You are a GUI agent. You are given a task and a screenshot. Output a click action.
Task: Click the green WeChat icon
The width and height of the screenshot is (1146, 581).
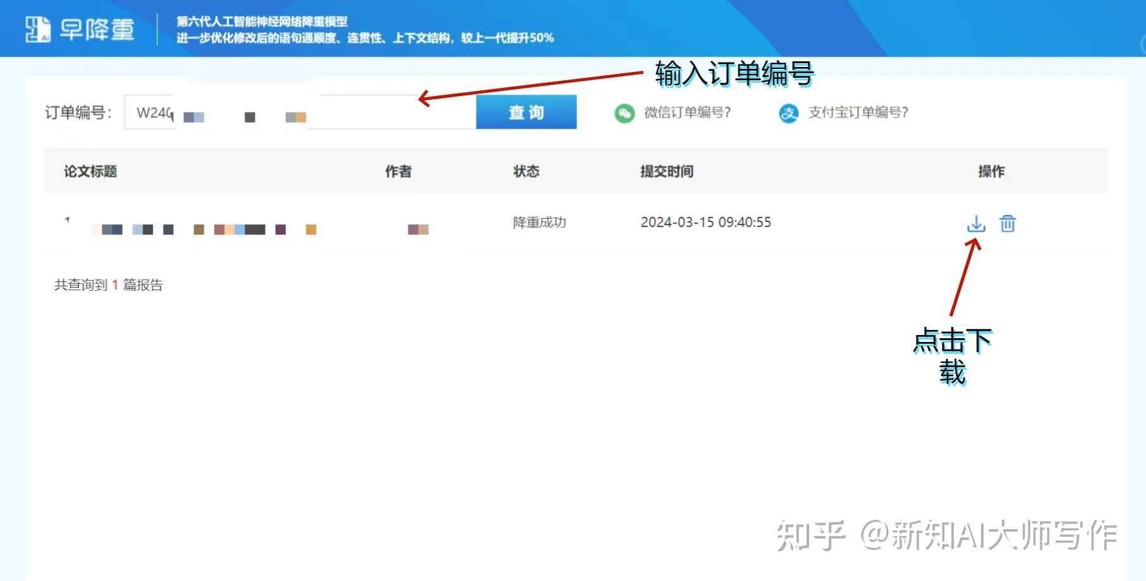(625, 113)
